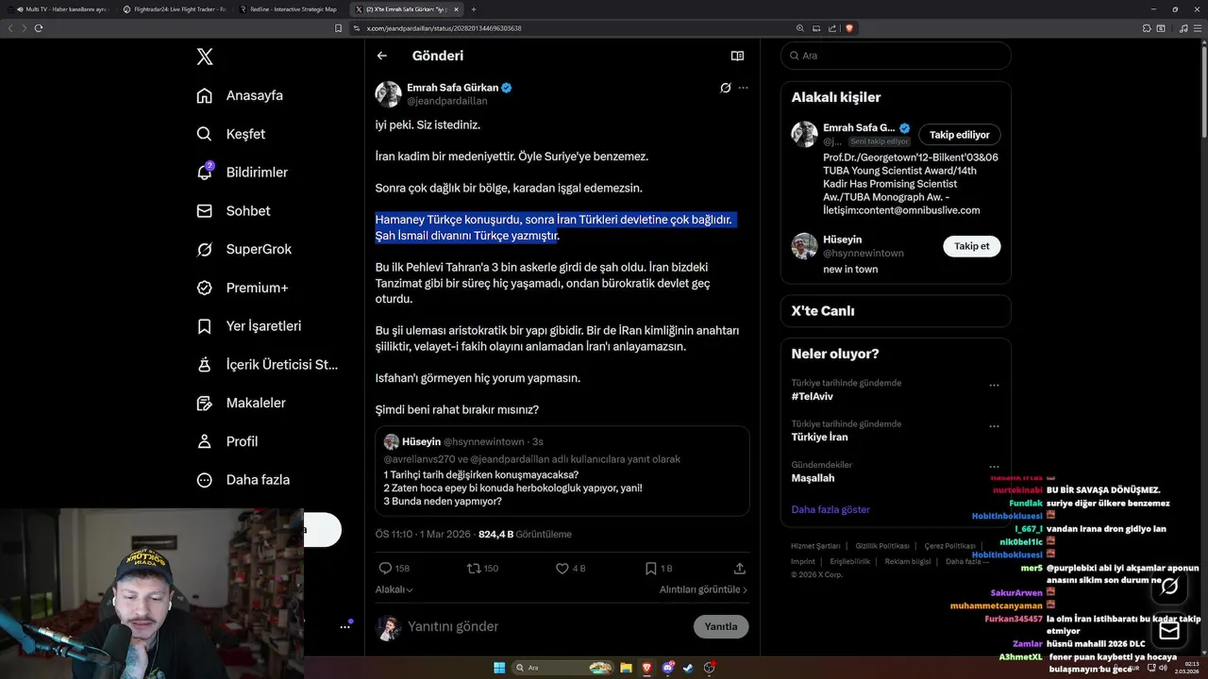Open the Keşfet search page
1208x679 pixels.
click(230, 134)
